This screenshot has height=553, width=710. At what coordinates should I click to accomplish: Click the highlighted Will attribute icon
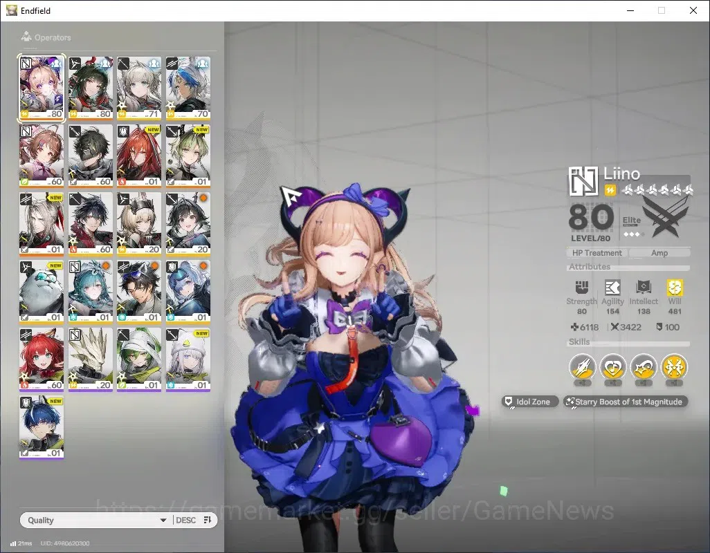click(x=675, y=287)
